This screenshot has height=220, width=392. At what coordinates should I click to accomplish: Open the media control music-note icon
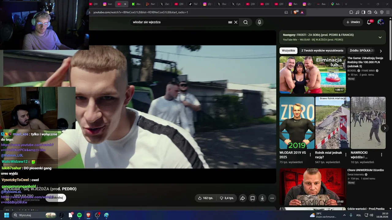[x=357, y=12]
